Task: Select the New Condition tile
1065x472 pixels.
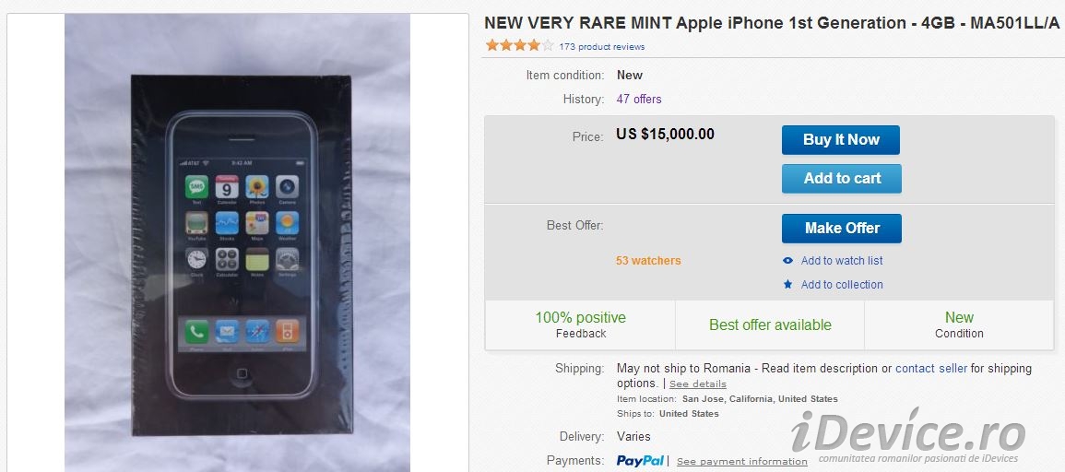Action: [x=959, y=324]
